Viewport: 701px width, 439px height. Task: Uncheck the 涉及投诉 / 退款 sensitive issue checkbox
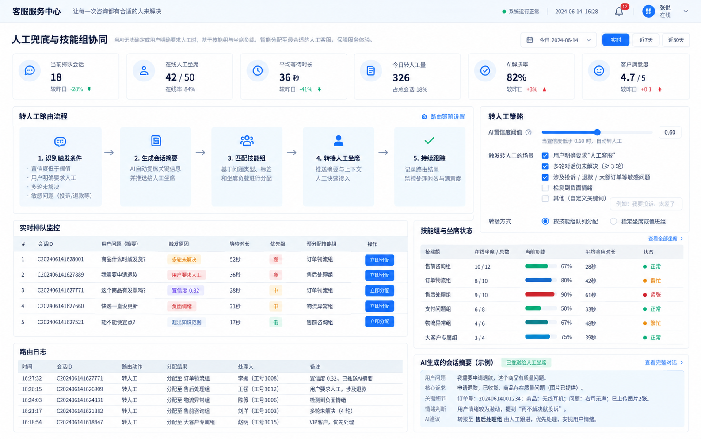pyautogui.click(x=545, y=177)
